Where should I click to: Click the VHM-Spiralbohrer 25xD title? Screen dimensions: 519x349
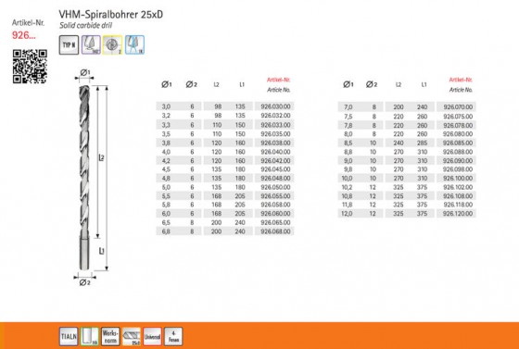[111, 14]
